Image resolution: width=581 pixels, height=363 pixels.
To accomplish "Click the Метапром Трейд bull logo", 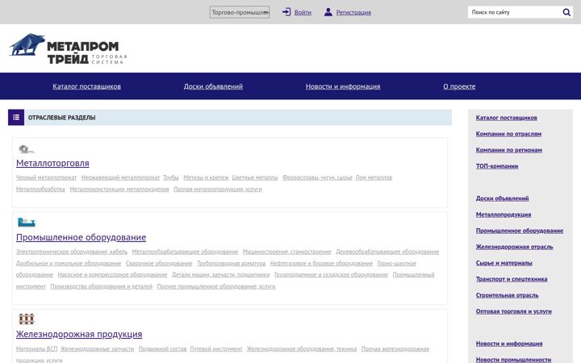I will tap(68, 49).
